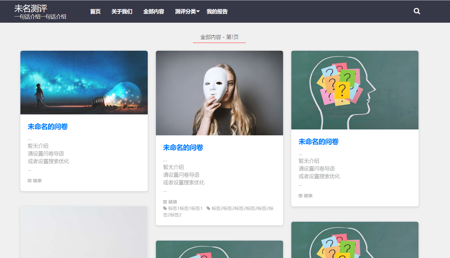This screenshot has height=258, width=450.
Task: Click the 健康 category in the mask card
Action: tap(173, 202)
